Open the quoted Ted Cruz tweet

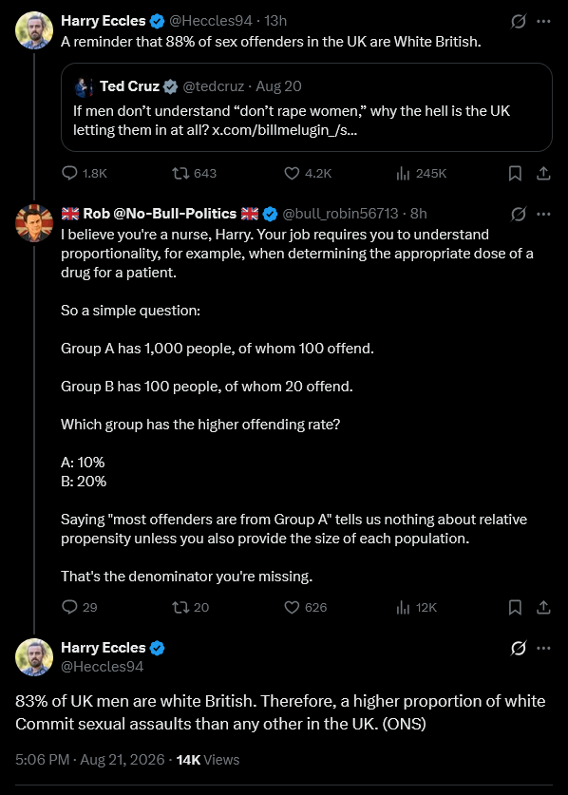pos(306,107)
